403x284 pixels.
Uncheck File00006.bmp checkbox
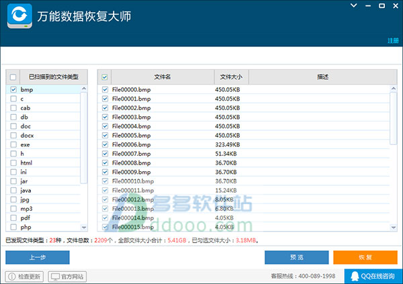tap(105, 144)
